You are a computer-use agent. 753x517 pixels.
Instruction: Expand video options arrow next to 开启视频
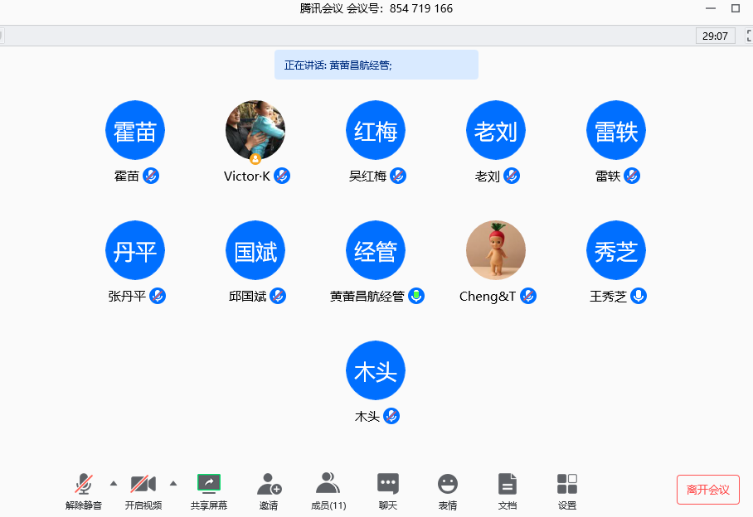click(x=173, y=483)
